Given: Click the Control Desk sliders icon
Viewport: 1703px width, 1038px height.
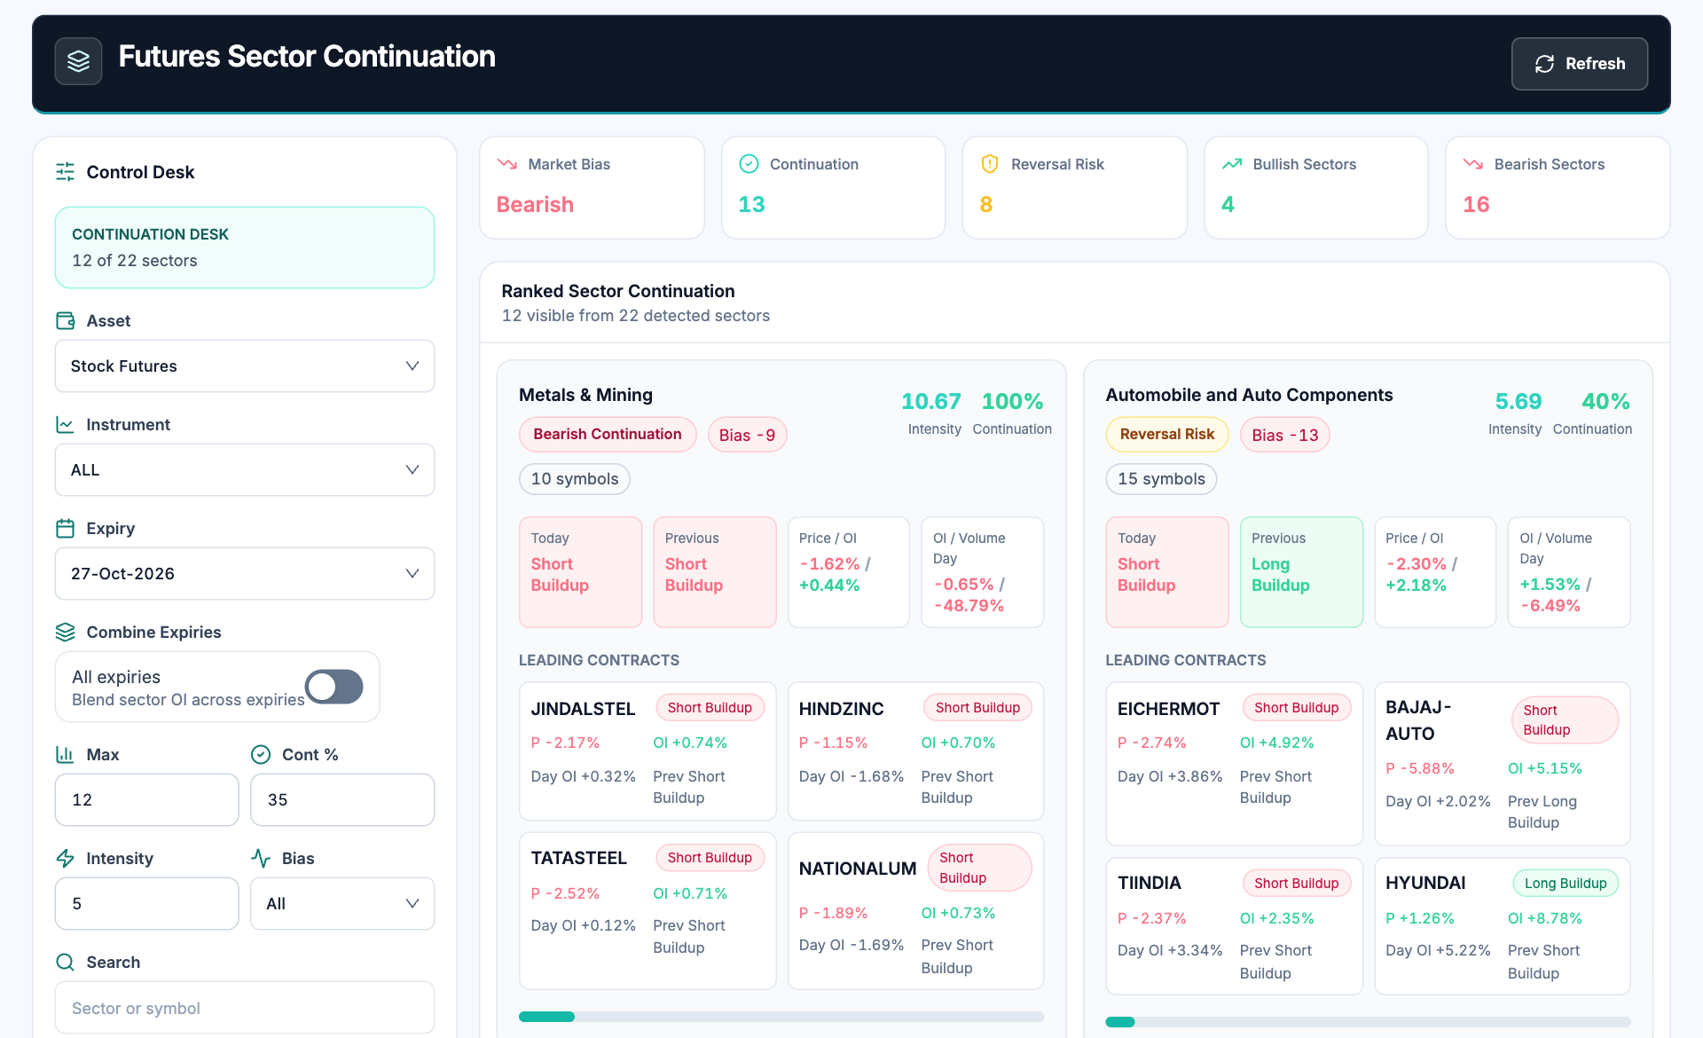Looking at the screenshot, I should click(x=66, y=172).
